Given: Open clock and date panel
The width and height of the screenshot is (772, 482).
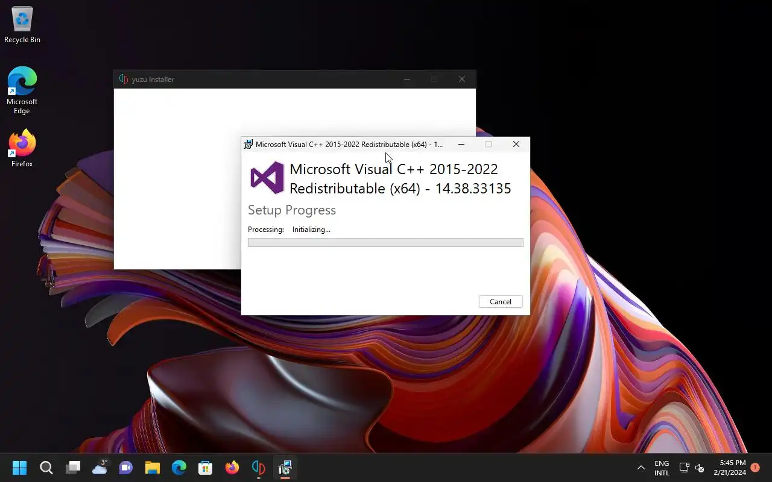Looking at the screenshot, I should click(730, 468).
